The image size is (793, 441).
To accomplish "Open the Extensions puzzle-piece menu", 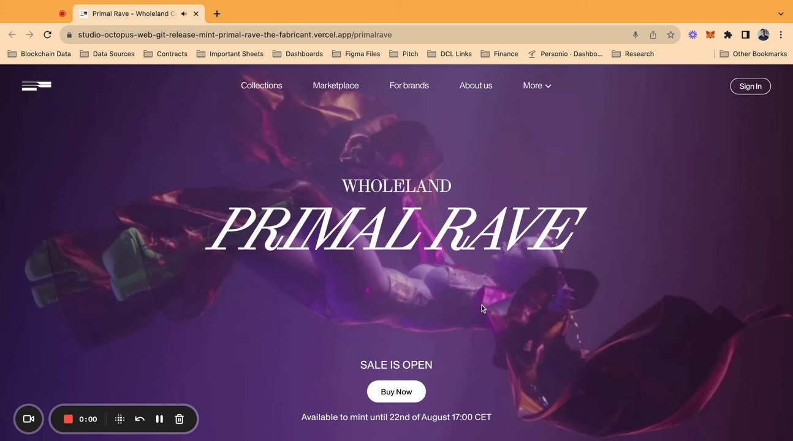I will click(728, 35).
